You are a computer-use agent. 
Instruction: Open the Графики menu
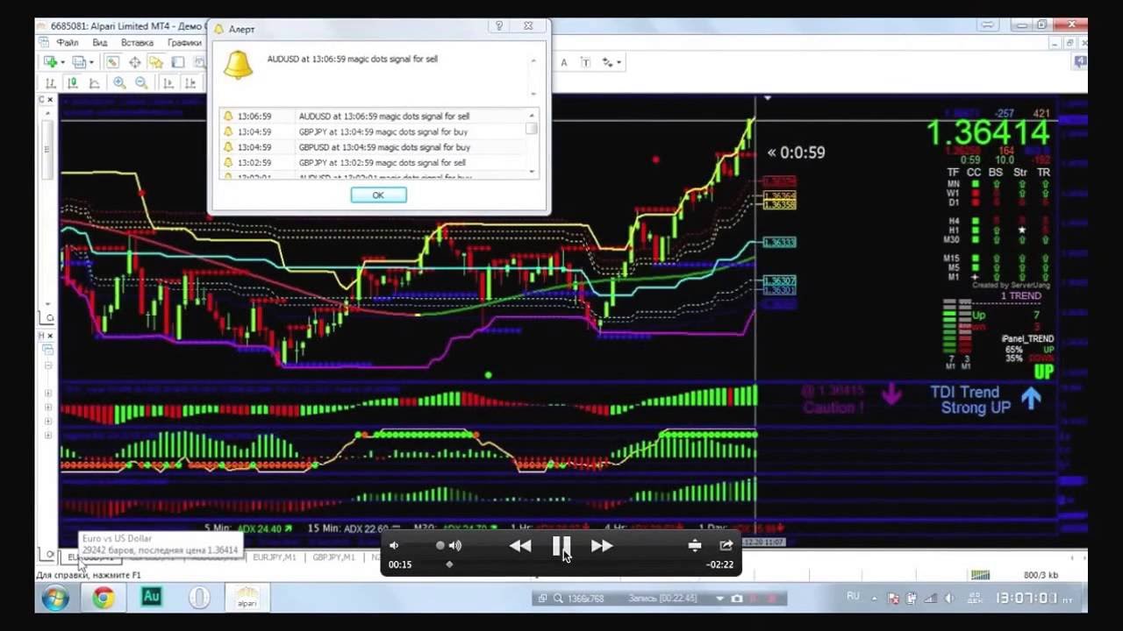coord(184,42)
